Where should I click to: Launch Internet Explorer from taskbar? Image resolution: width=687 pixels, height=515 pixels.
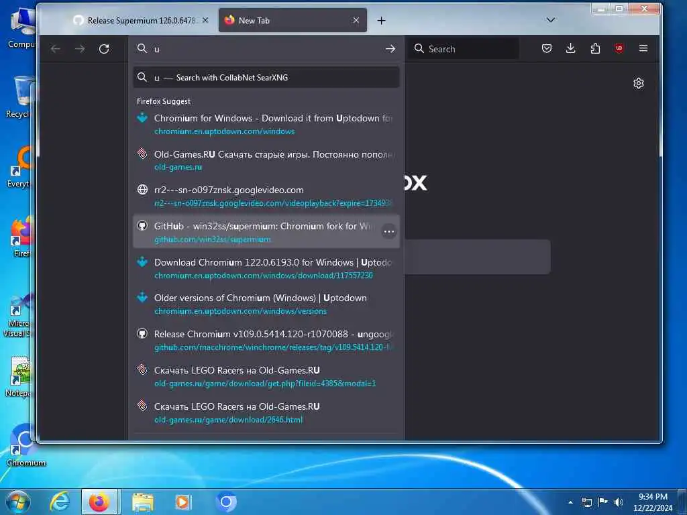tap(60, 502)
